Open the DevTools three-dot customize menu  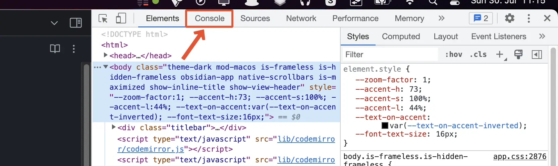[x=529, y=18]
